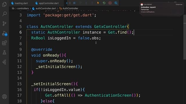Open the Widget Inspector magnifier icon

coord(116,3)
